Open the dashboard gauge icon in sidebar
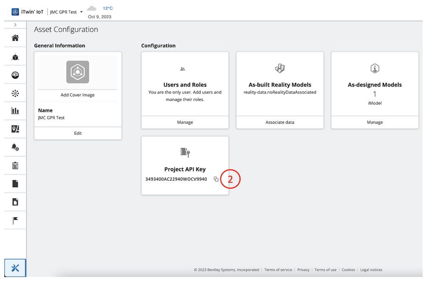Viewport: 429px width, 283px height. point(15,75)
